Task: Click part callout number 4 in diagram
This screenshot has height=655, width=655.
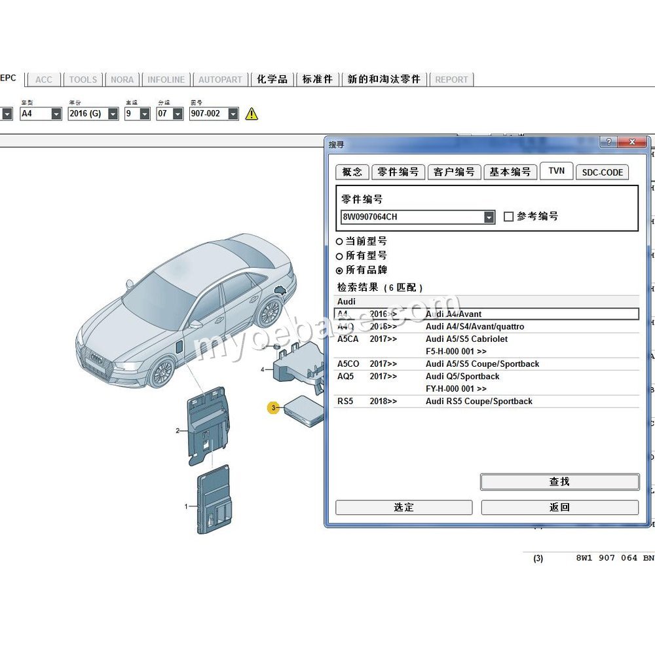Action: (263, 369)
